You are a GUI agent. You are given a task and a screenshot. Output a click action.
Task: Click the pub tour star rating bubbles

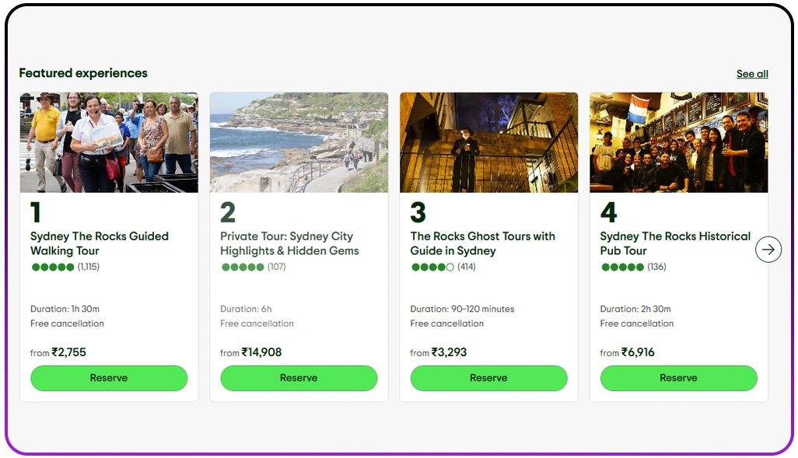[x=622, y=267]
